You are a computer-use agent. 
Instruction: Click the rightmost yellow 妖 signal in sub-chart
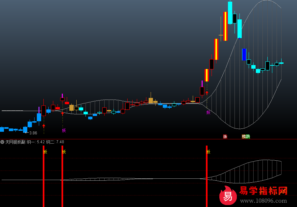[208, 152]
